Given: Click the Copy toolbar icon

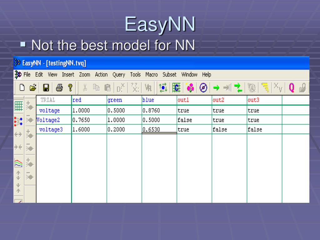Looking at the screenshot, I should coord(96,88).
